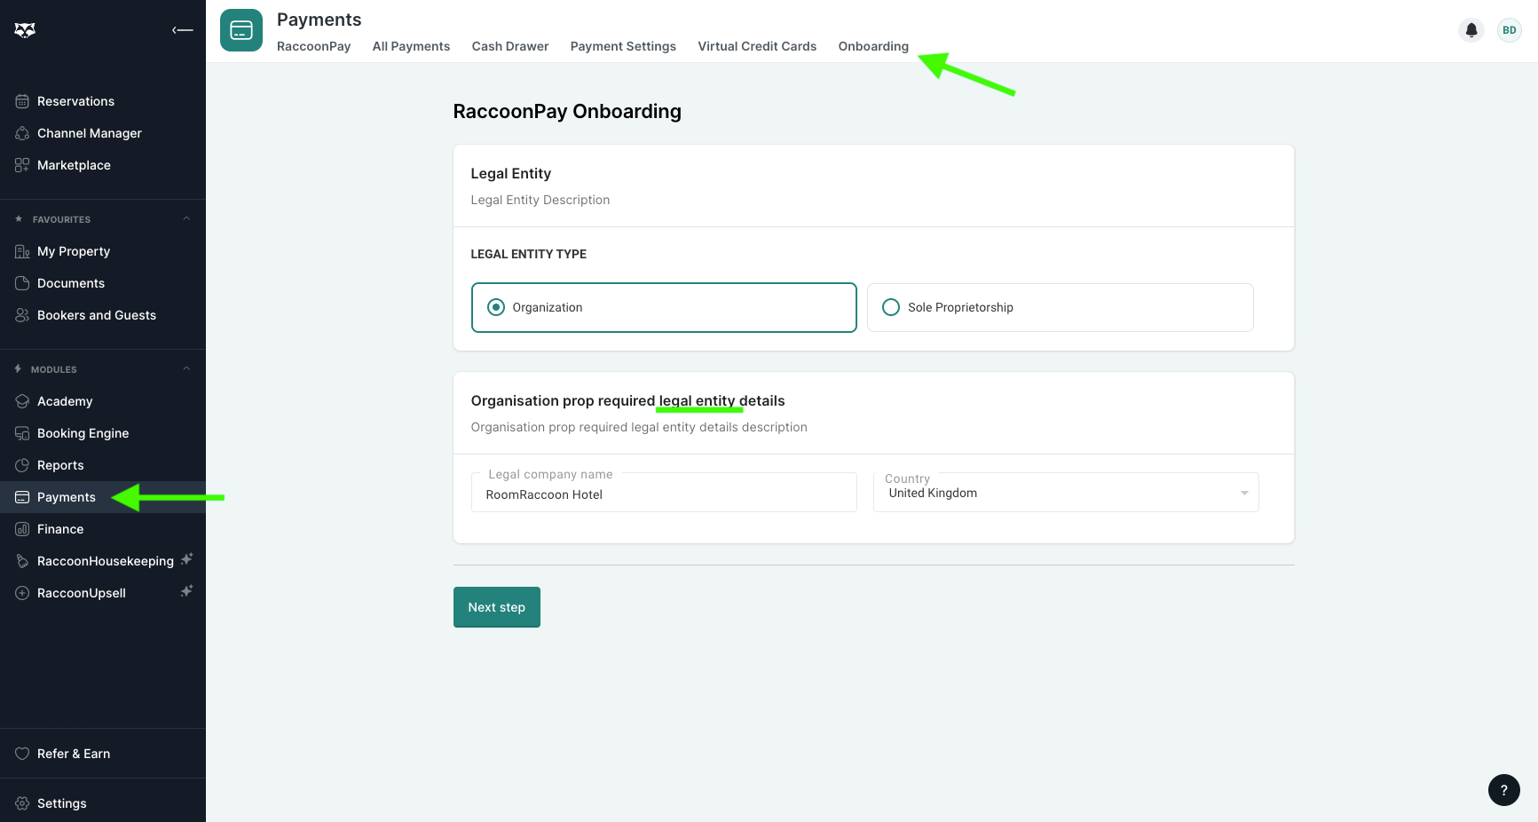
Task: Click the Reports pie chart icon
Action: 22,465
